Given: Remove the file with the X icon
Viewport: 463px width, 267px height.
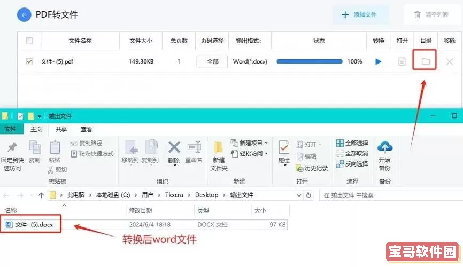Looking at the screenshot, I should (x=450, y=61).
